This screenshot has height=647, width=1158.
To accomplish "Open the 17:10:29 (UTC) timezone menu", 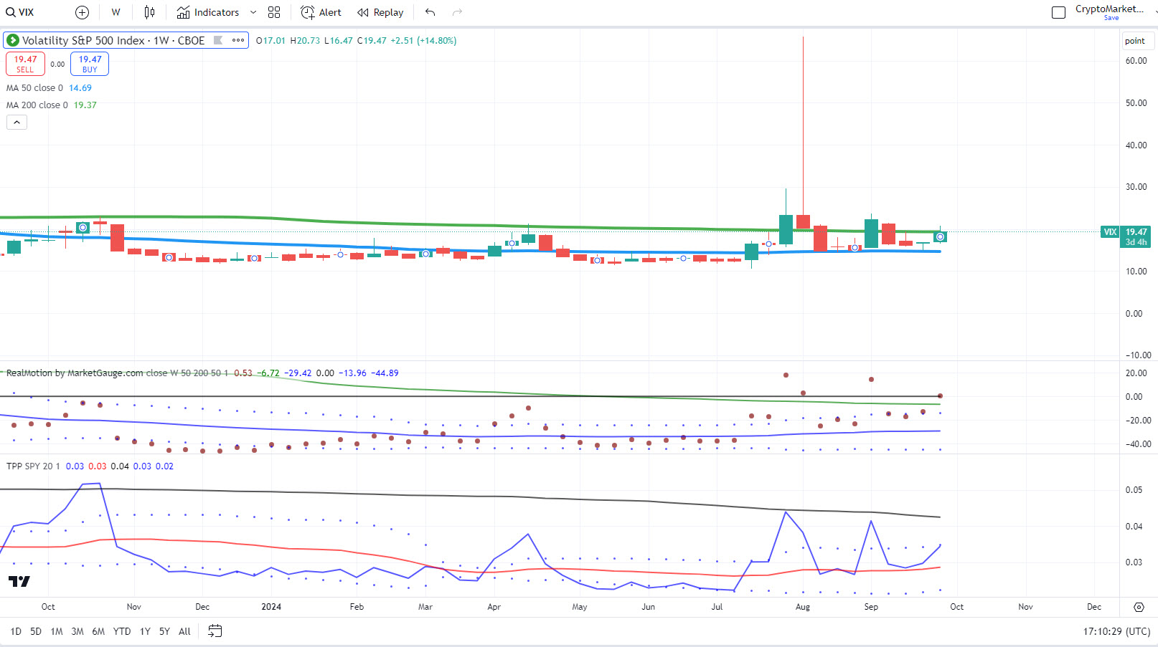I will [x=1116, y=631].
